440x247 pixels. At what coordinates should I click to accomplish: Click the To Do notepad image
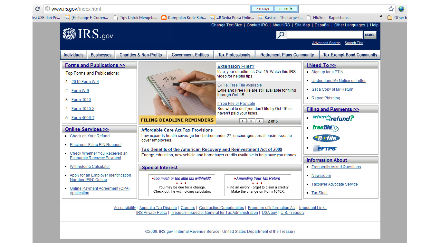click(x=177, y=89)
